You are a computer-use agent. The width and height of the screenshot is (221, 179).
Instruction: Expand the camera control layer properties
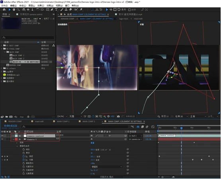(14, 136)
